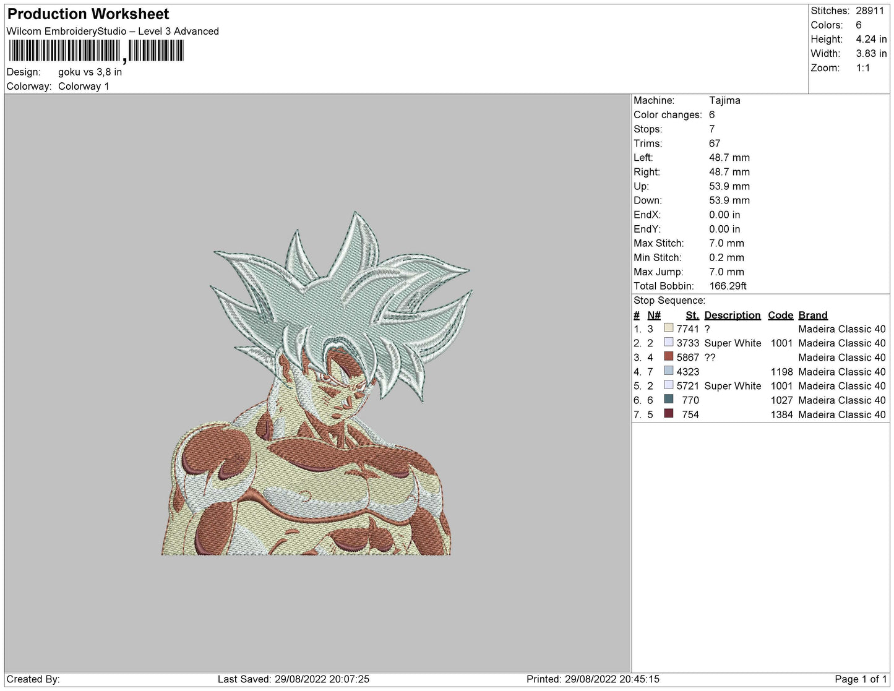Pick the rust-red swatch beside 5867

pos(668,356)
